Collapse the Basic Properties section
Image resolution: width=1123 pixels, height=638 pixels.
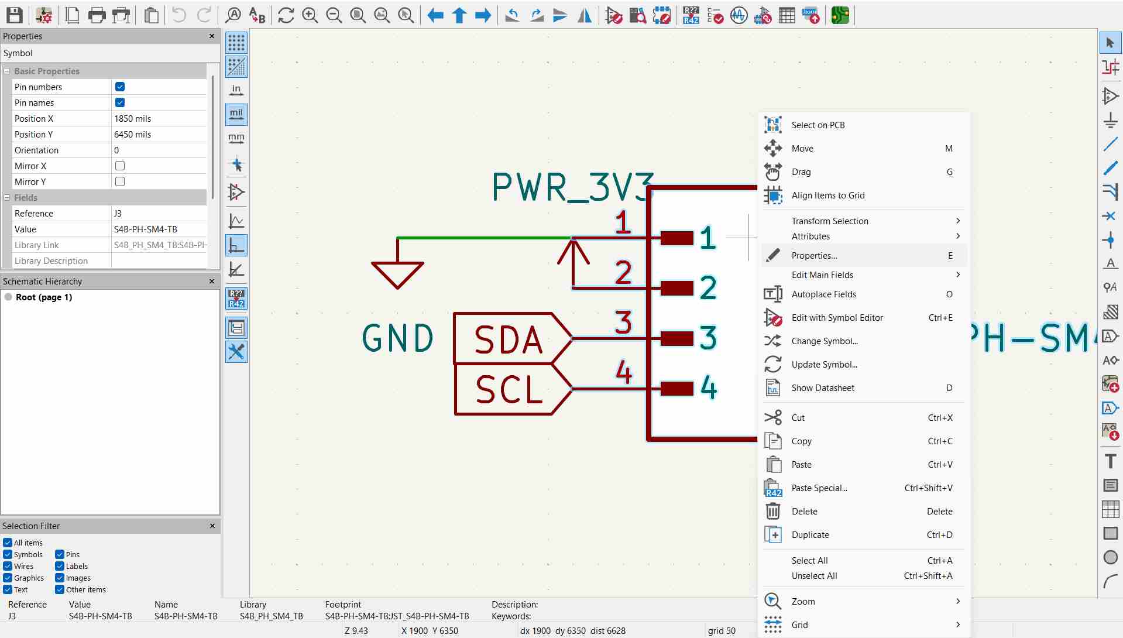point(6,71)
